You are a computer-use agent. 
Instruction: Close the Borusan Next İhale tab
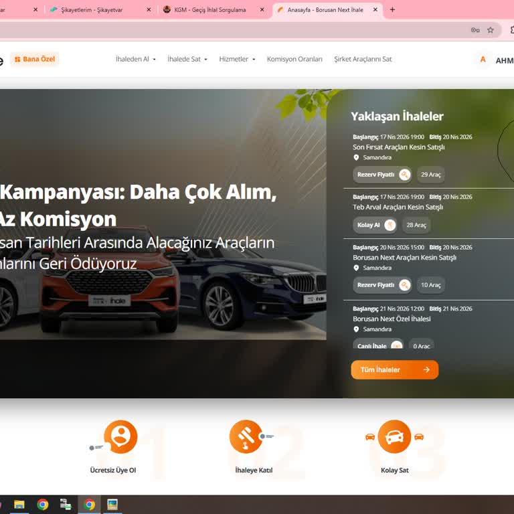[x=375, y=10]
